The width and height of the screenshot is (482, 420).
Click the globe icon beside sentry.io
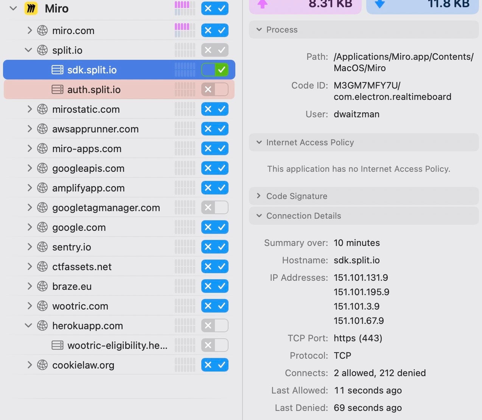42,247
